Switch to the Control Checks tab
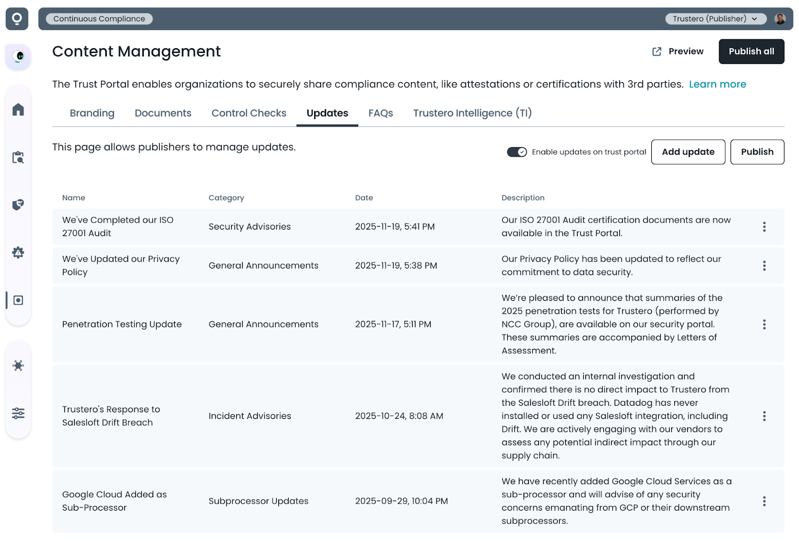799x559 pixels. [x=249, y=113]
